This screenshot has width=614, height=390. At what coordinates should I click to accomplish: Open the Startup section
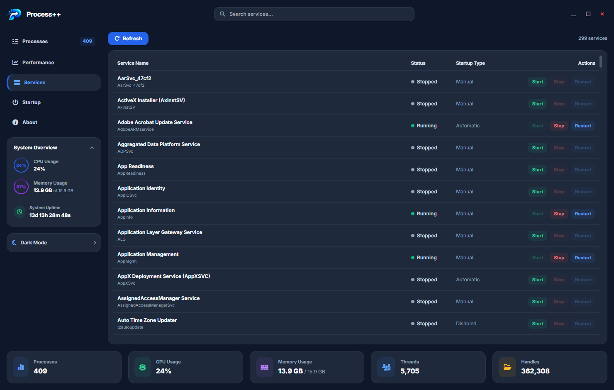[54, 102]
